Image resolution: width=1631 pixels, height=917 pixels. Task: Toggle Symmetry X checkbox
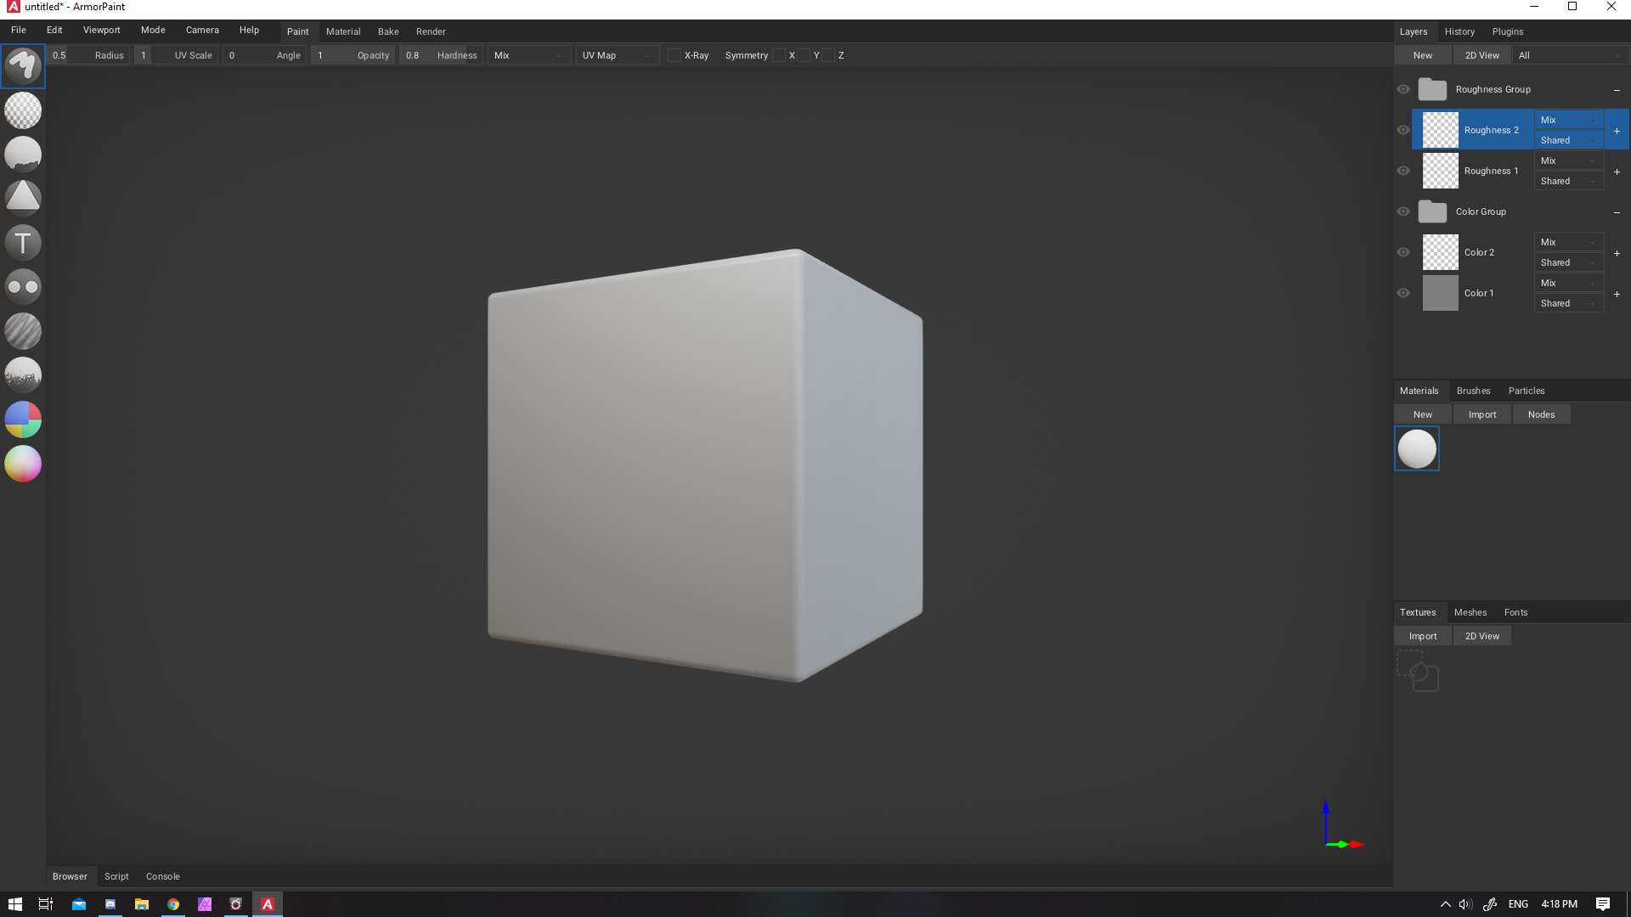click(x=779, y=55)
